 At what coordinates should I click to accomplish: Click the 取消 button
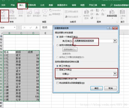110,88
